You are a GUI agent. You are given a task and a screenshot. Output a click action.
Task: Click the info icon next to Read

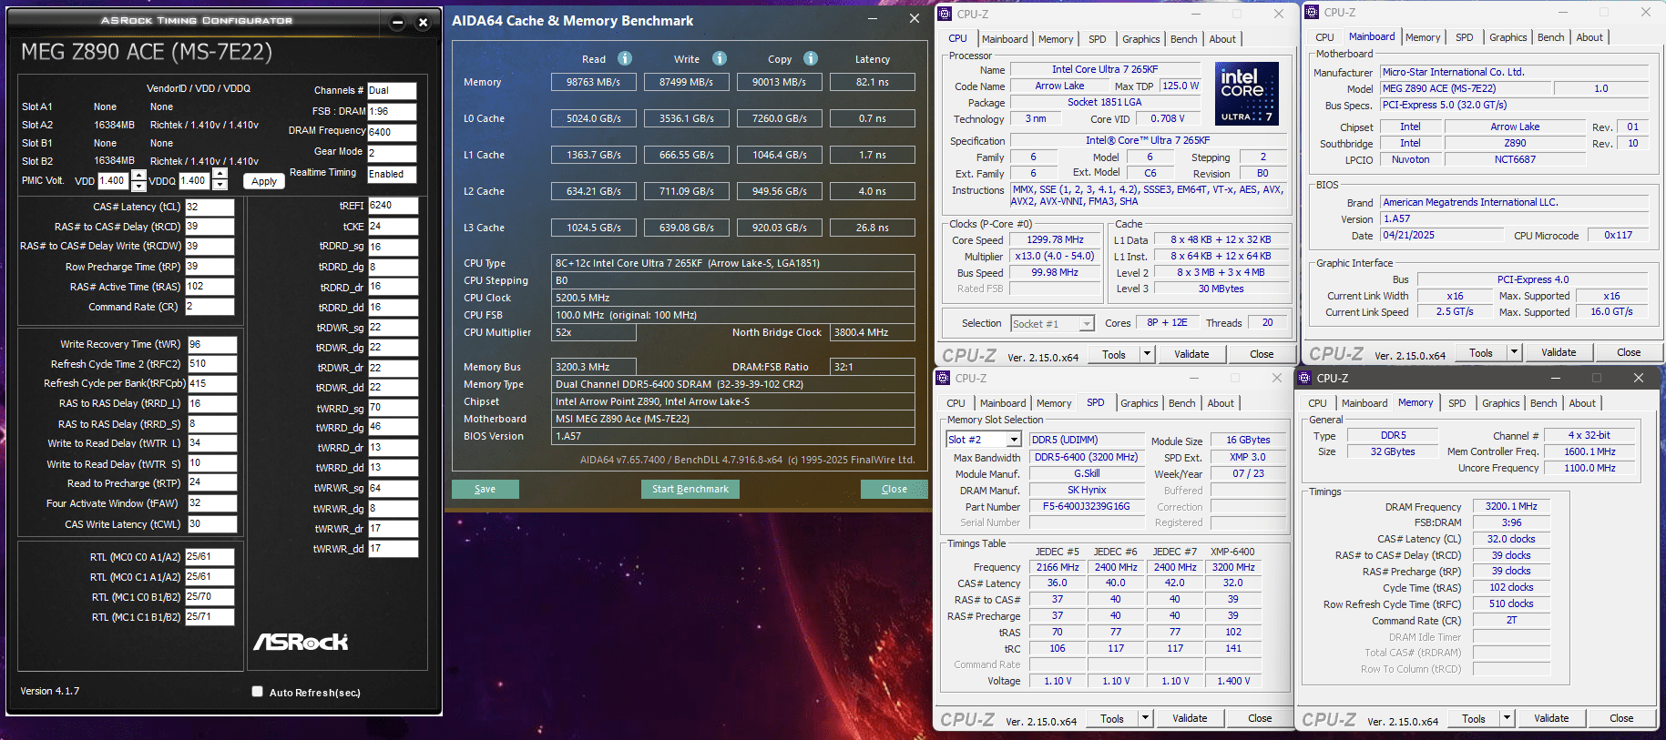coord(625,58)
